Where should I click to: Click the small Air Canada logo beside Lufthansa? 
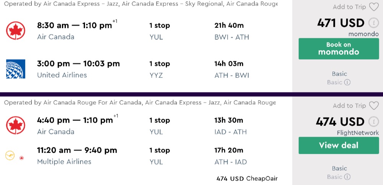coord(22,158)
